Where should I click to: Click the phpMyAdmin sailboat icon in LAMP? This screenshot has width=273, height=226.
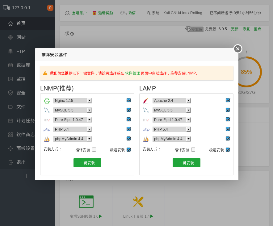pyautogui.click(x=146, y=139)
